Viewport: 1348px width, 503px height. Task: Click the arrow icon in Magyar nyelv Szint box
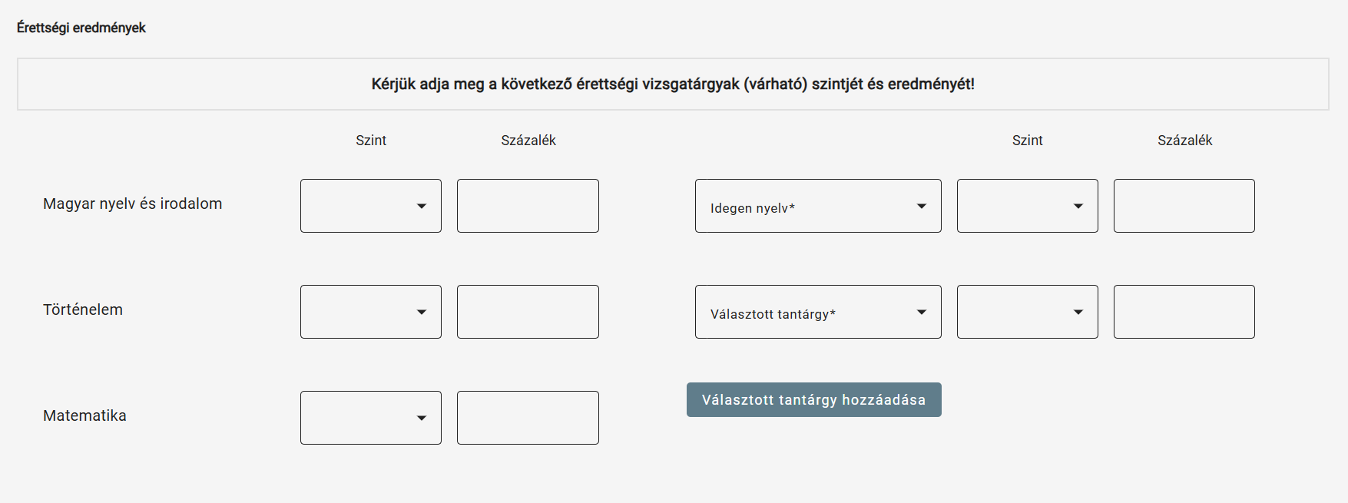click(x=422, y=206)
